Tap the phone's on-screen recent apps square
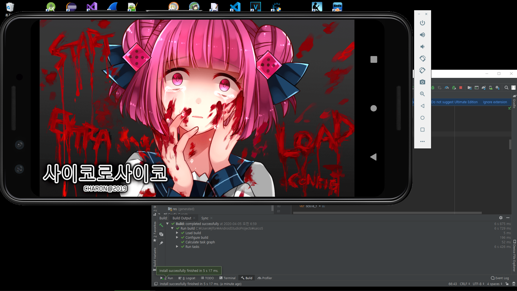The image size is (517, 291). pos(374,59)
